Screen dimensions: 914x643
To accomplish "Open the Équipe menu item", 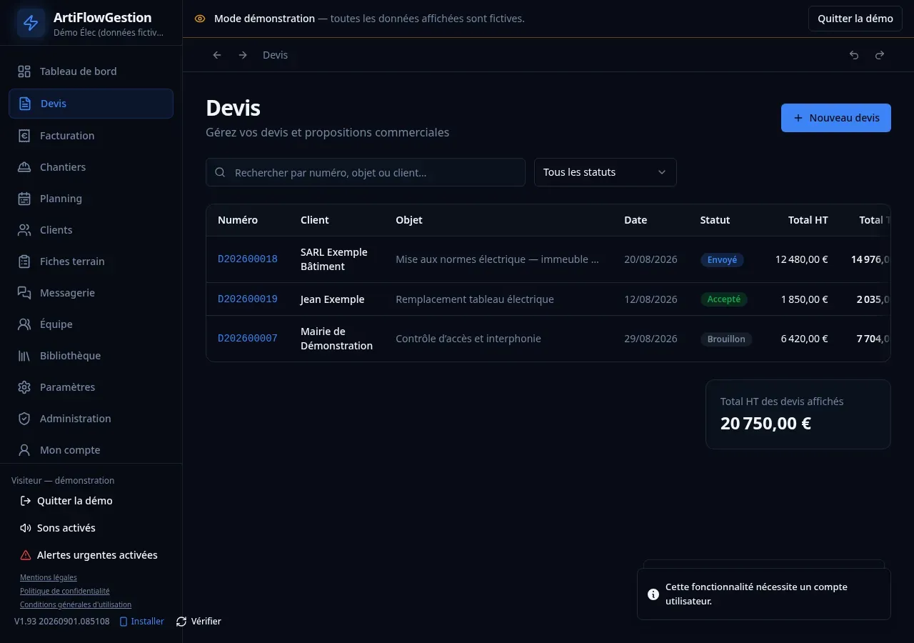I will tap(91, 324).
